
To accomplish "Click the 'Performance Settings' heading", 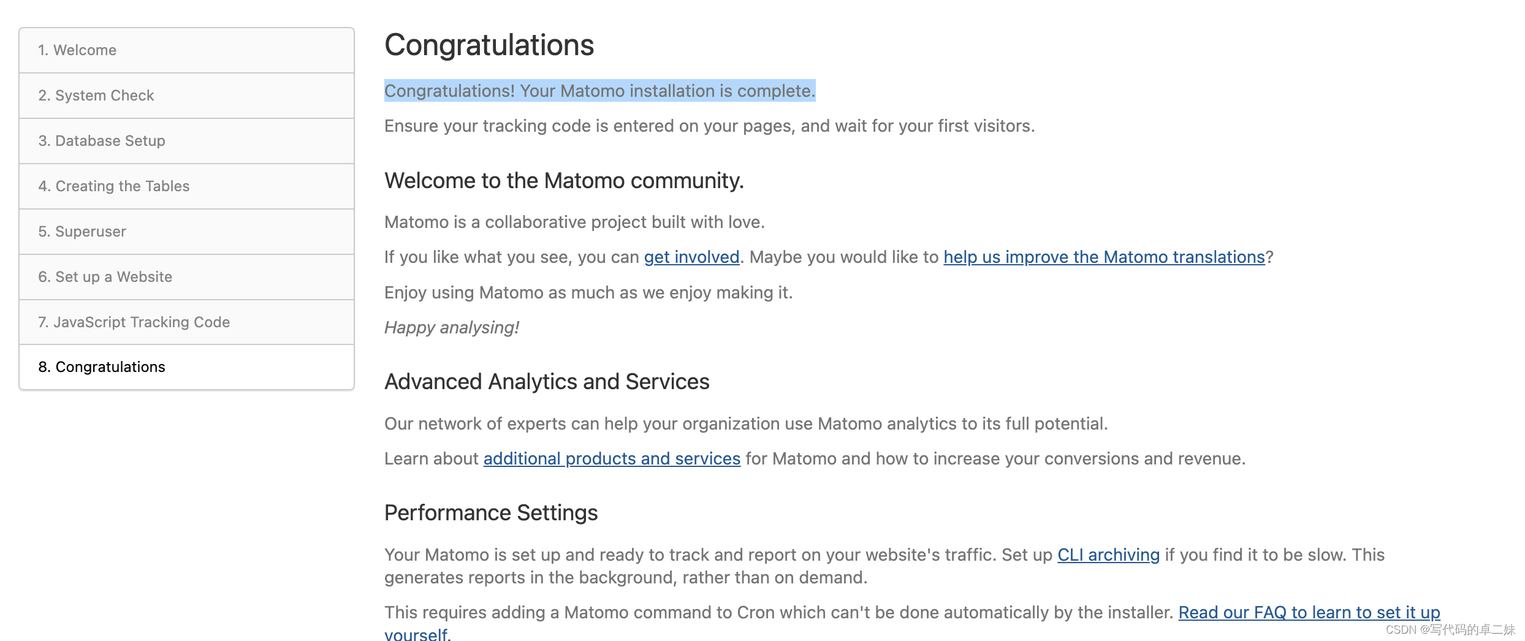I will coord(490,514).
